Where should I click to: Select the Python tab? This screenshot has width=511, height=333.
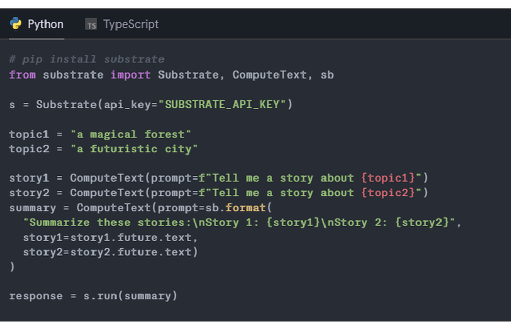[x=36, y=24]
